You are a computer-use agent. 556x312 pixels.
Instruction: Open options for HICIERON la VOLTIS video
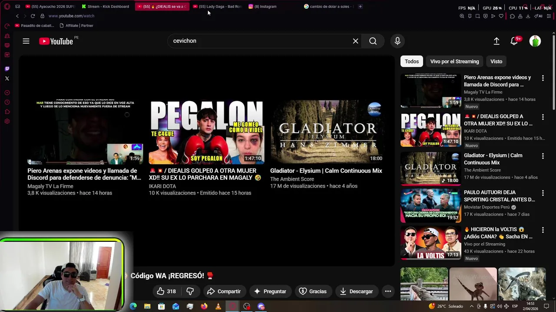tap(543, 230)
